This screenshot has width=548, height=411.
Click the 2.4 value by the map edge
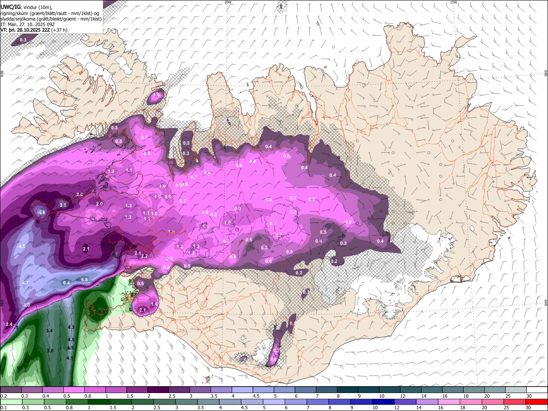9,324
